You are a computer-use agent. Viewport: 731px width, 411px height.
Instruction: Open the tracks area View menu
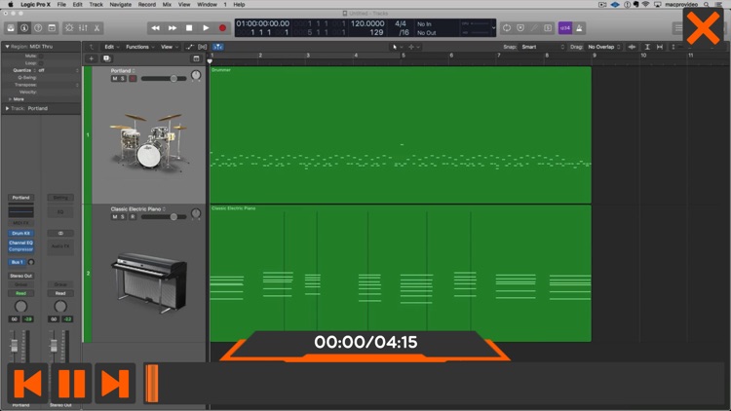170,47
